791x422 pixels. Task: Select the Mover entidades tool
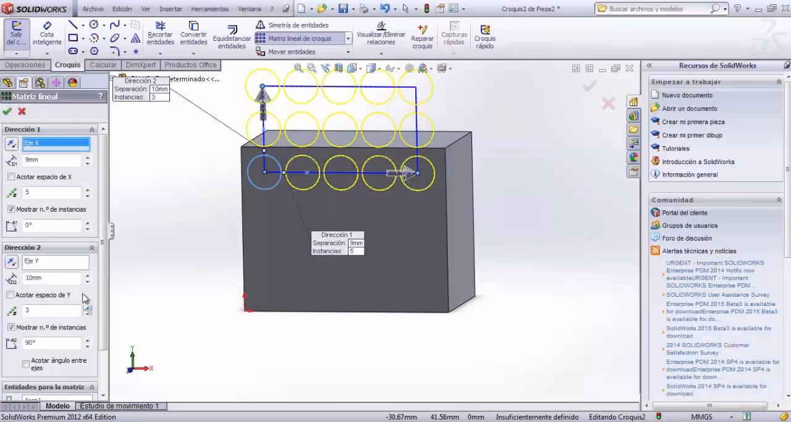[290, 52]
